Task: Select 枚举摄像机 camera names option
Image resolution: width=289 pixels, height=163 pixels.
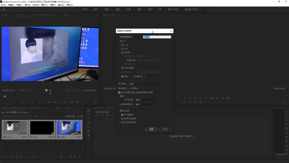Action: coord(122,115)
